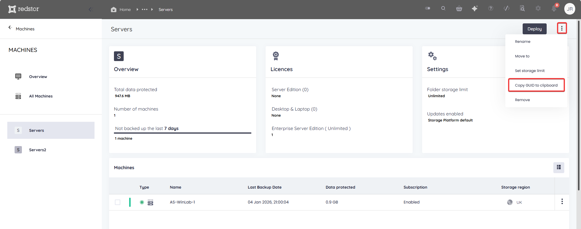
Task: Click Enterprise Server Edition ( Unlimited )
Action: click(x=311, y=128)
